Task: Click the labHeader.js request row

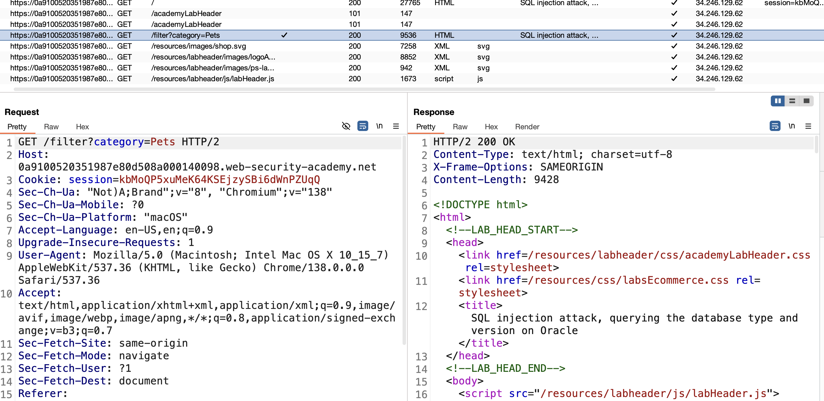Action: 412,79
